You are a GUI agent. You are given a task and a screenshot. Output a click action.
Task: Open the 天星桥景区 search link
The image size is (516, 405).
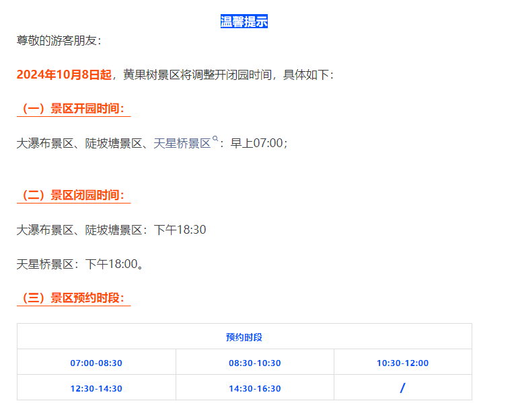pyautogui.click(x=182, y=144)
